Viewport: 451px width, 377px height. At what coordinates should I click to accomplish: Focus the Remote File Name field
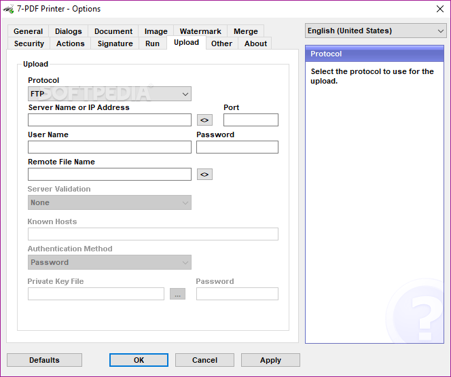109,175
